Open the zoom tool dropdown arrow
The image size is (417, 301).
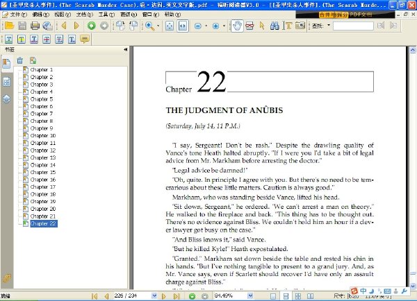coord(158,26)
